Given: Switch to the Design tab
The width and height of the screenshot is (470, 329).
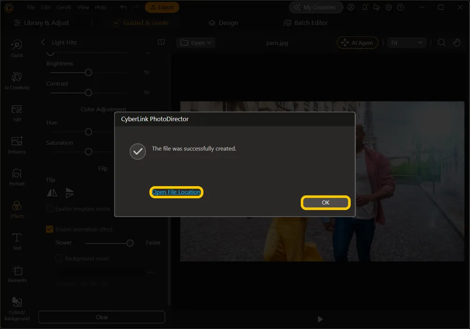Looking at the screenshot, I should [223, 23].
